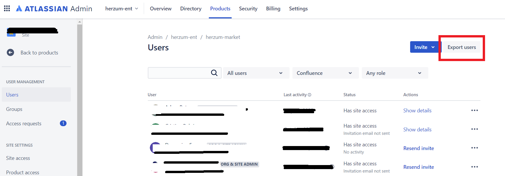The width and height of the screenshot is (505, 176).
Task: Show details for the first user
Action: click(x=417, y=111)
